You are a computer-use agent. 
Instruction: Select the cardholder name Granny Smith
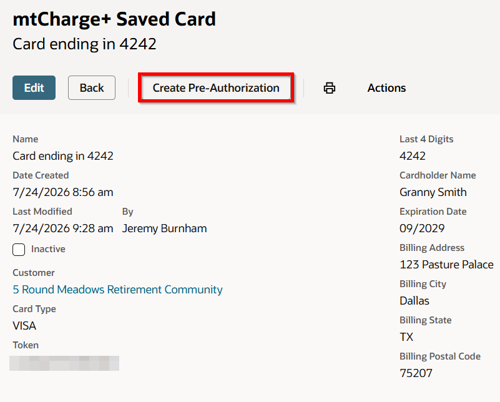(x=433, y=192)
